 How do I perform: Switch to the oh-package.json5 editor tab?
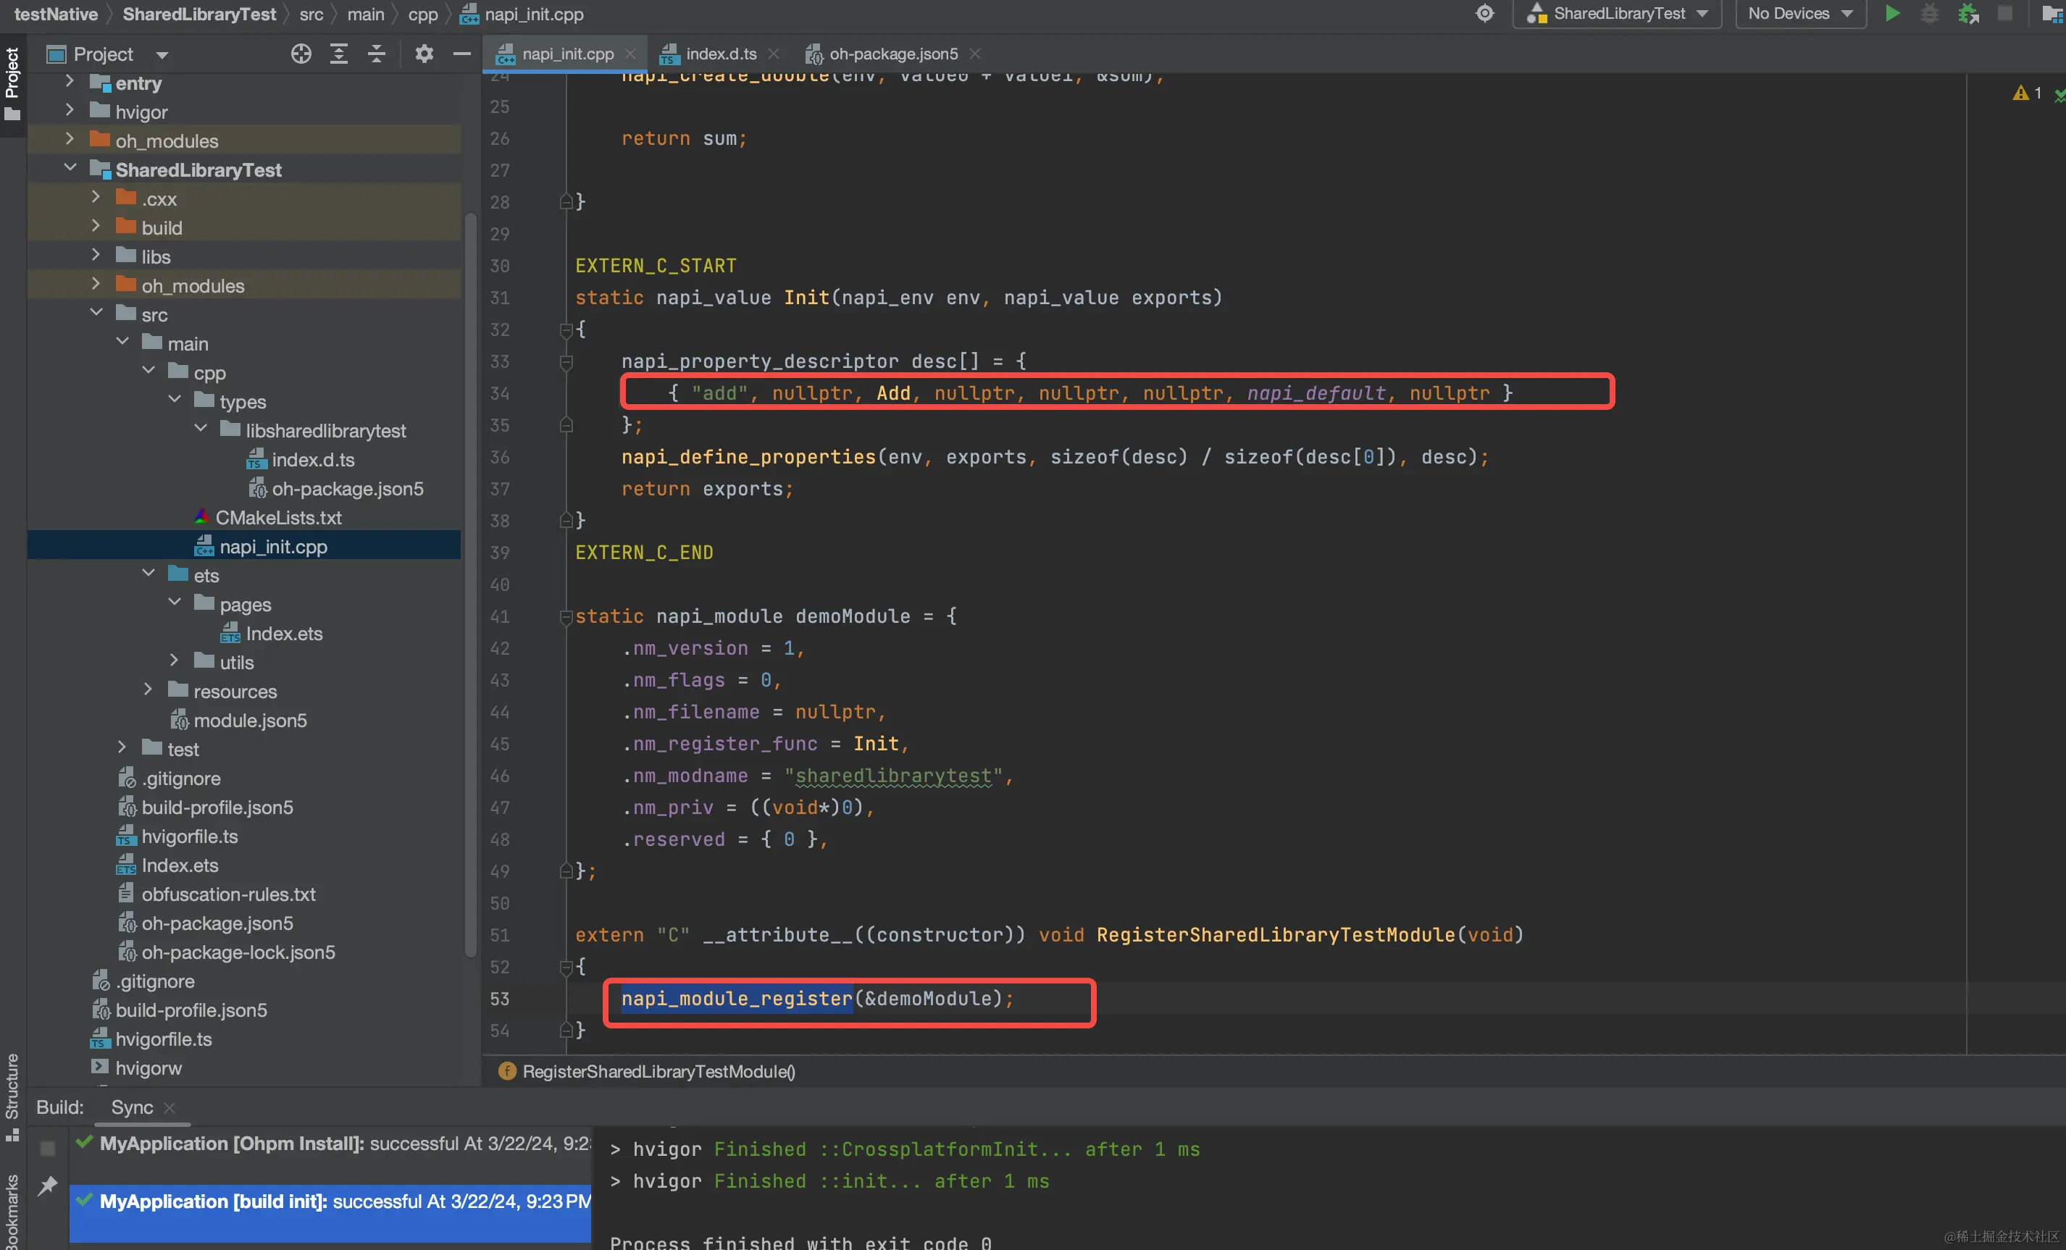point(892,54)
